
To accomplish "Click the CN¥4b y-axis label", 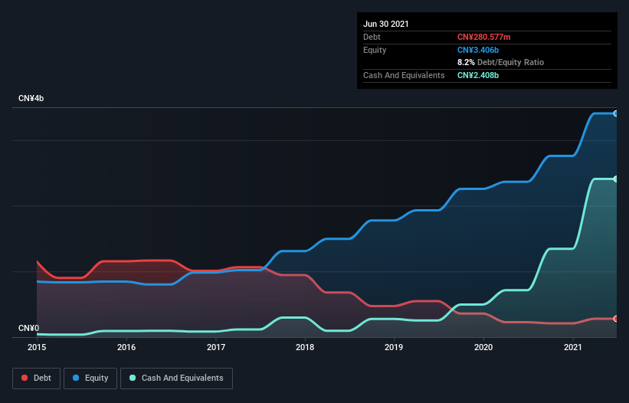I will click(x=31, y=98).
